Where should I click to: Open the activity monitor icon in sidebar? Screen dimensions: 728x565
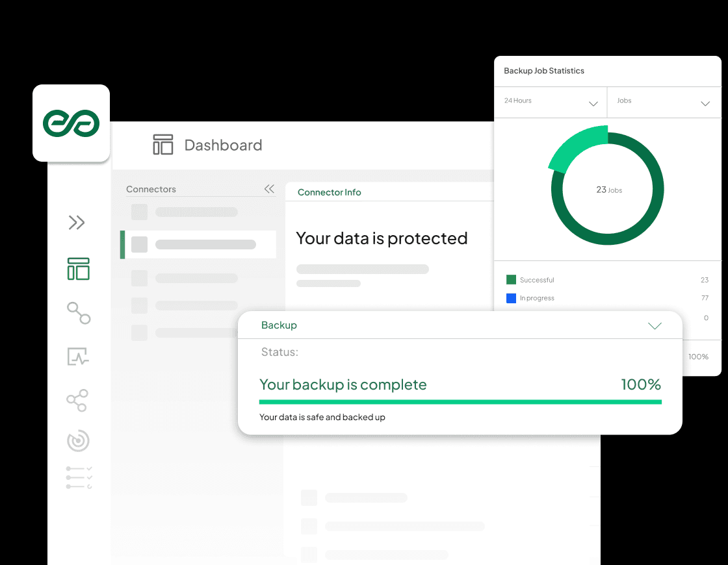pos(78,357)
